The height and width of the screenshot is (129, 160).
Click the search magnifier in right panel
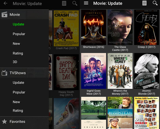tap(155, 3)
